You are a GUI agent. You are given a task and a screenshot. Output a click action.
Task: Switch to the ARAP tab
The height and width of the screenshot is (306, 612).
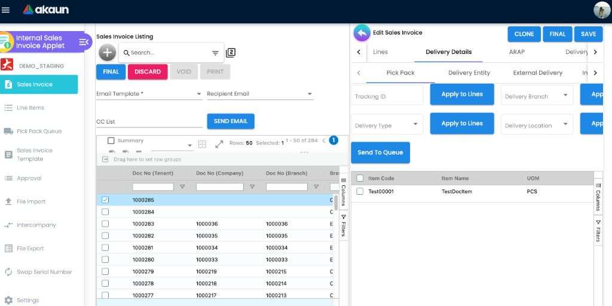point(517,52)
